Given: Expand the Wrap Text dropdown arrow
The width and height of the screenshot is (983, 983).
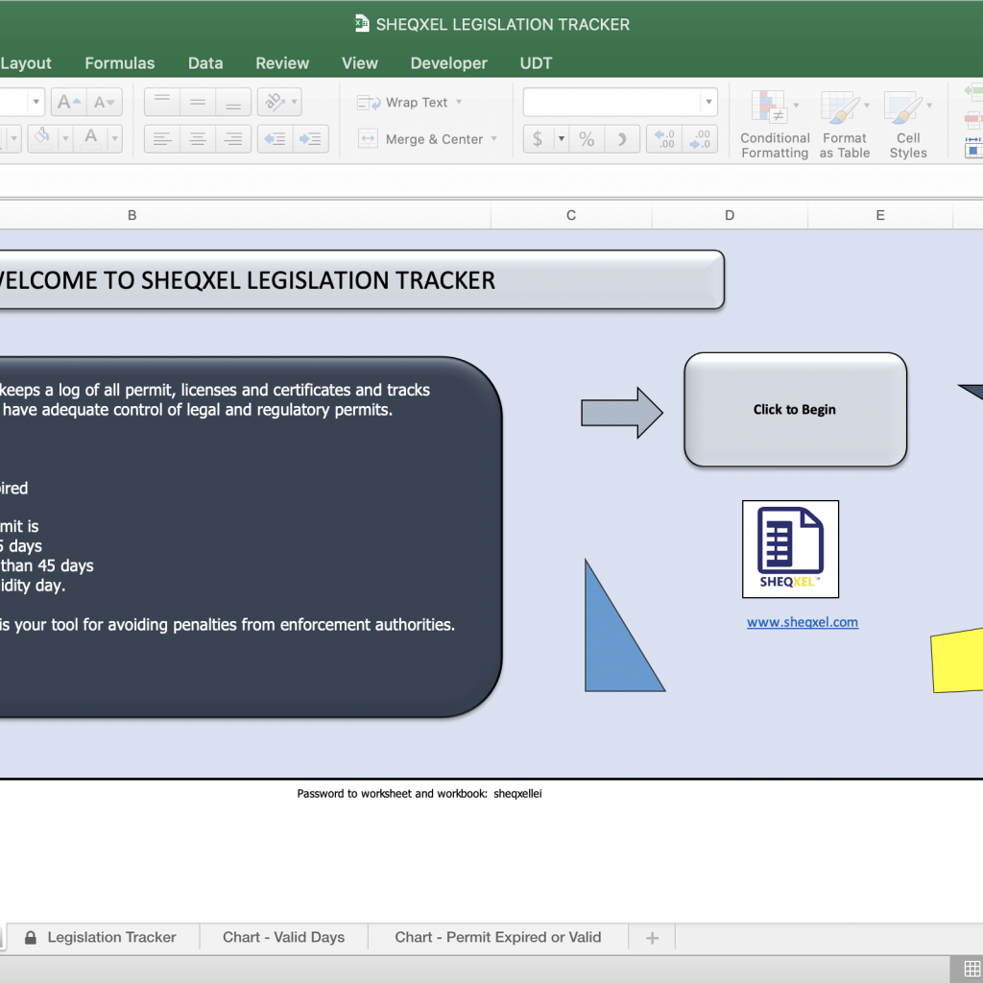Looking at the screenshot, I should pyautogui.click(x=459, y=102).
